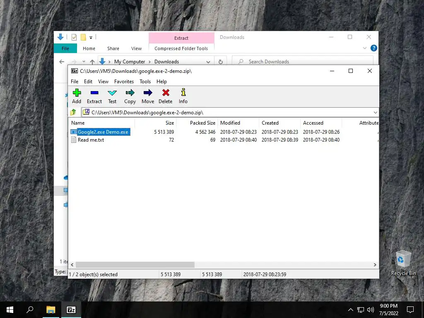Open the Windows Start menu
424x318 pixels.
tap(10, 310)
